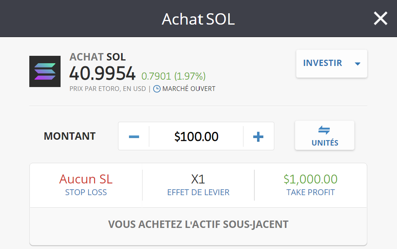Click the clock icon next to Marché Ouvert
This screenshot has height=249, width=397.
[156, 89]
